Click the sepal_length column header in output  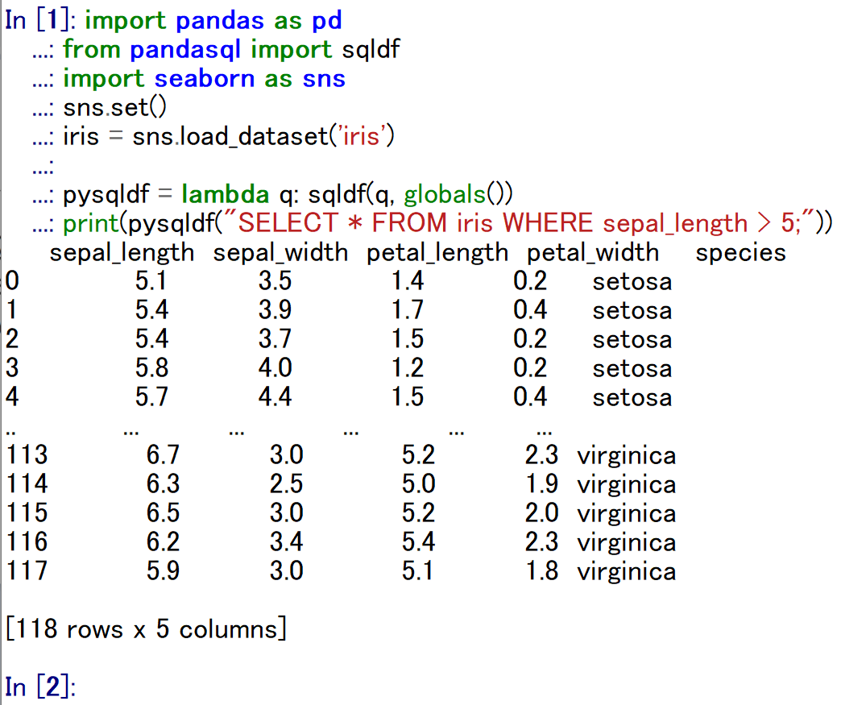[122, 253]
